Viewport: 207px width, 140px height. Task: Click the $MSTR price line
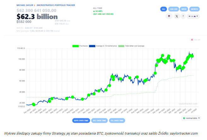[29, 28]
